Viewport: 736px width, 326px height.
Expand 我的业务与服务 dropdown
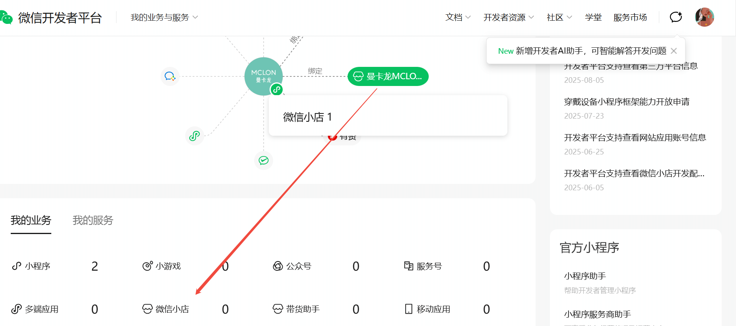point(164,18)
